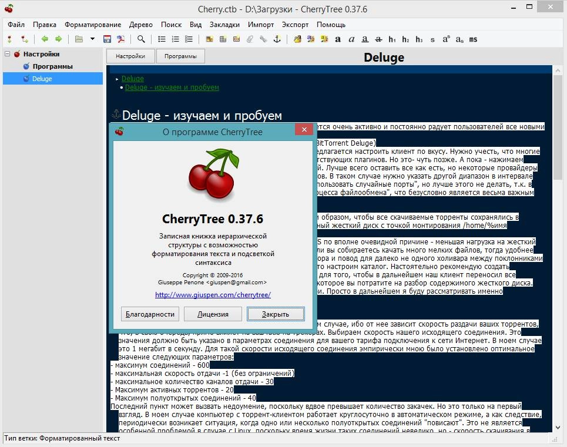Screen dimensions: 567x447
Task: Click the document vertical scrollbar thumb
Action: pyautogui.click(x=558, y=127)
